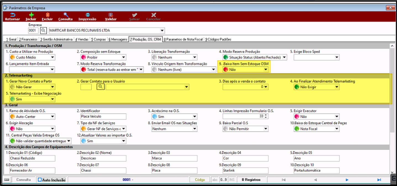This screenshot has width=397, height=186.
Task: Click the magnifier search icon beside Empresa code
Action: click(x=43, y=30)
